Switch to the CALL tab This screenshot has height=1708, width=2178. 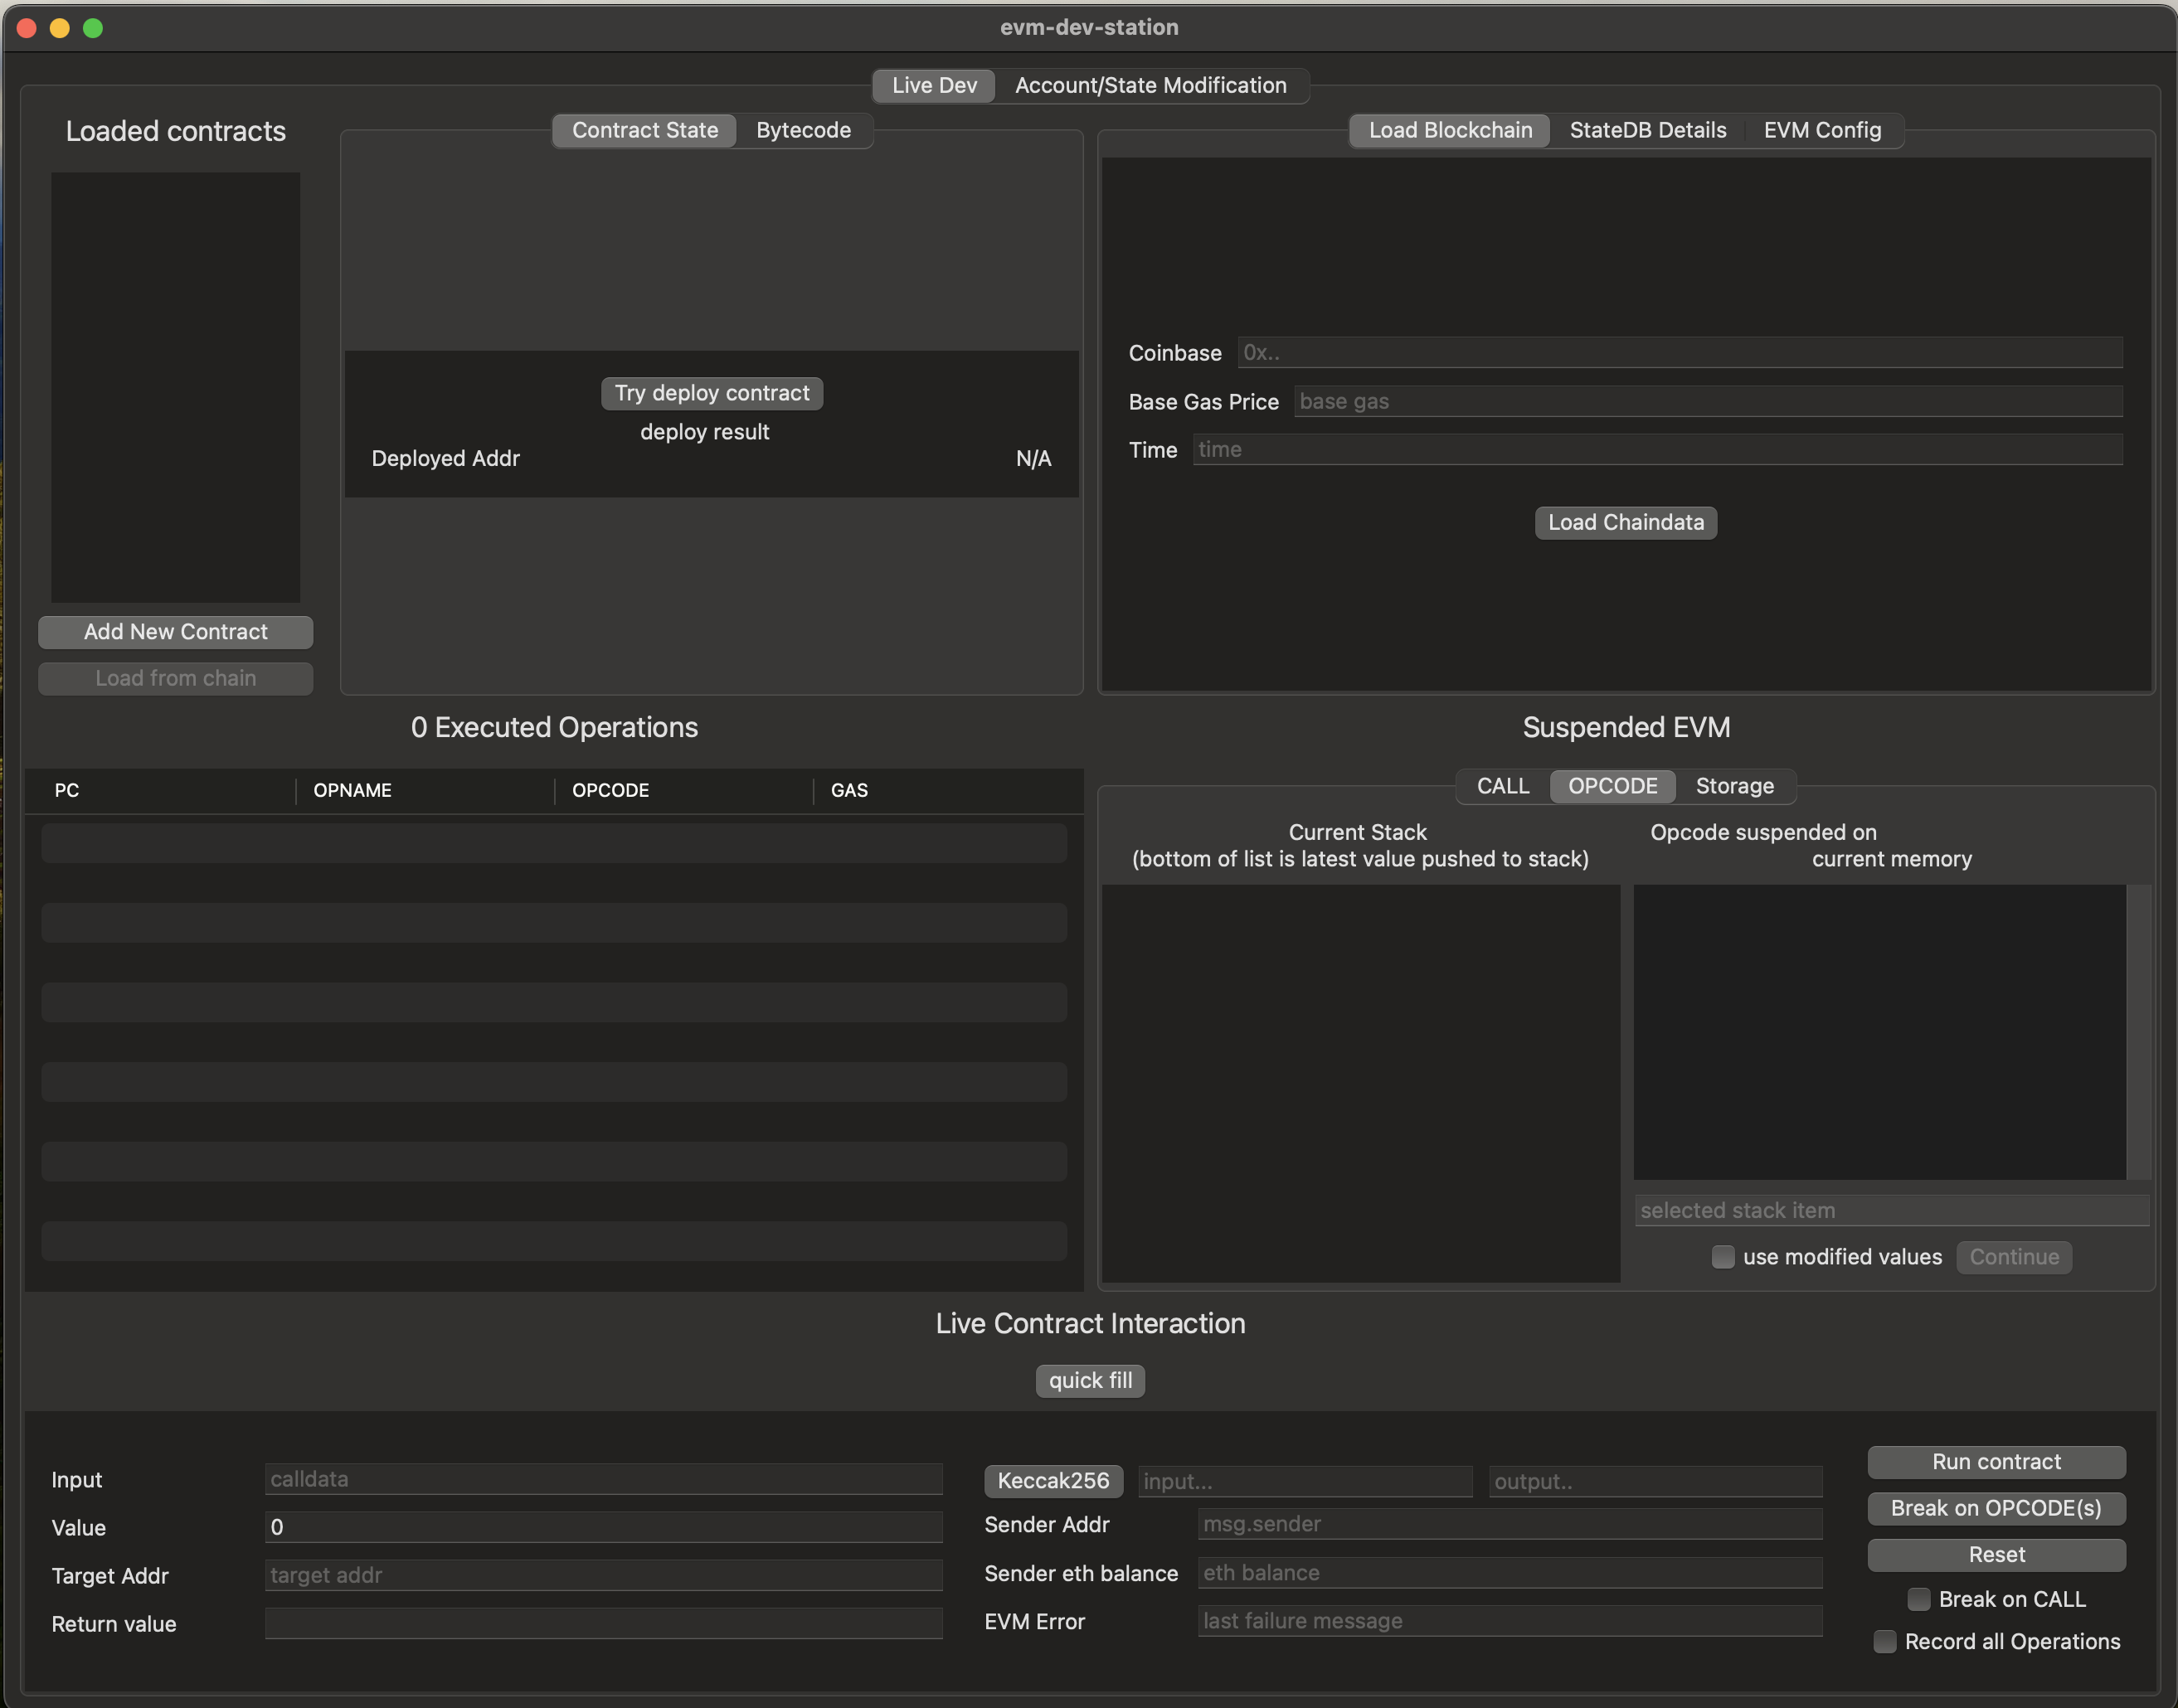click(x=1502, y=786)
